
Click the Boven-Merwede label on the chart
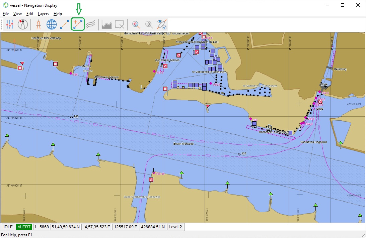[183, 144]
